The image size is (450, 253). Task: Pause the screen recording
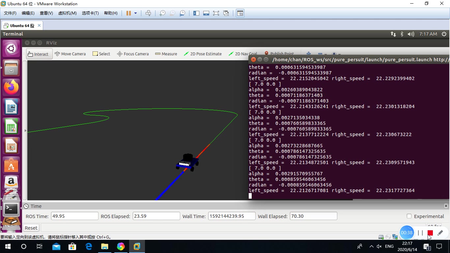coord(420,233)
